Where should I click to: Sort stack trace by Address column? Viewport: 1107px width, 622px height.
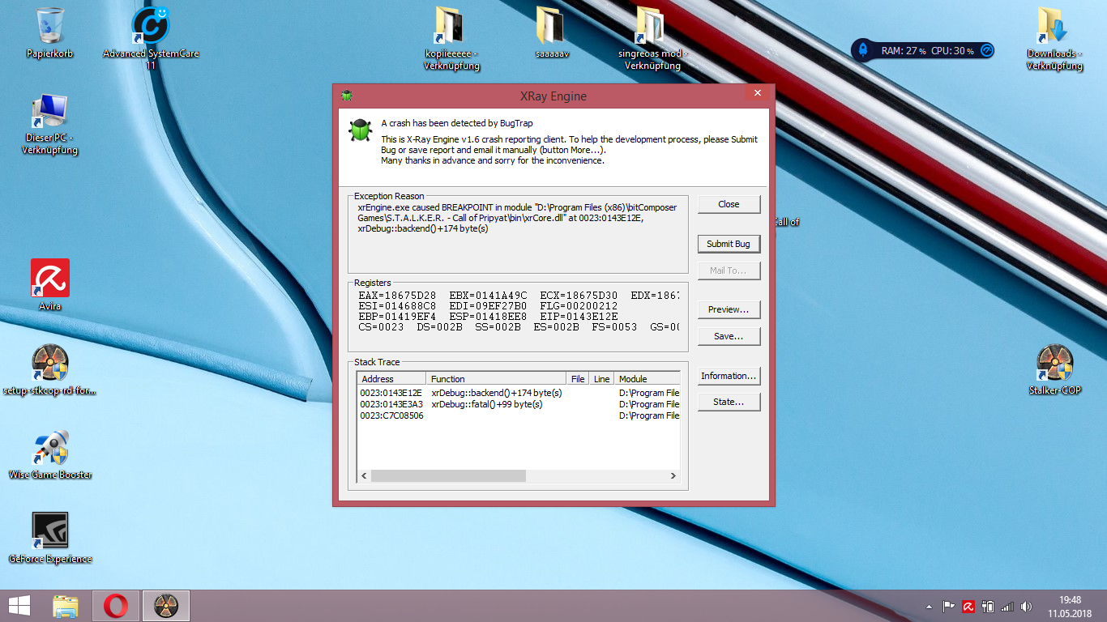391,378
